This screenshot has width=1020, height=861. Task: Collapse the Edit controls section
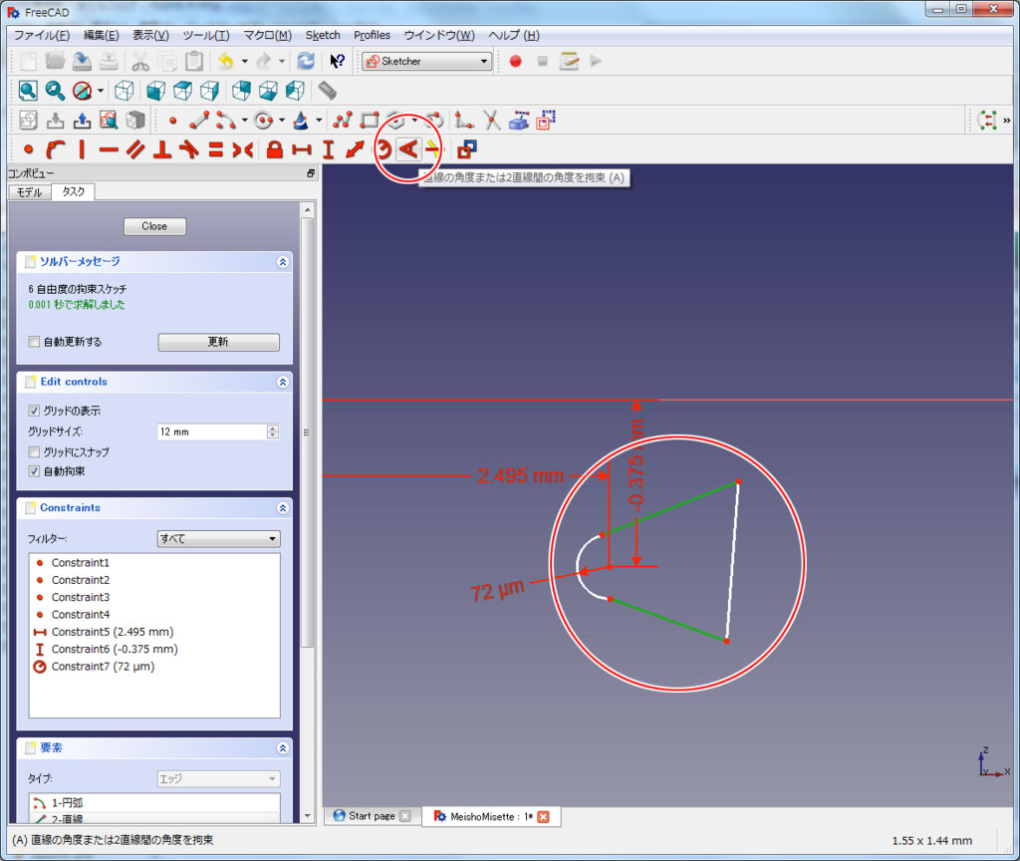tap(282, 382)
